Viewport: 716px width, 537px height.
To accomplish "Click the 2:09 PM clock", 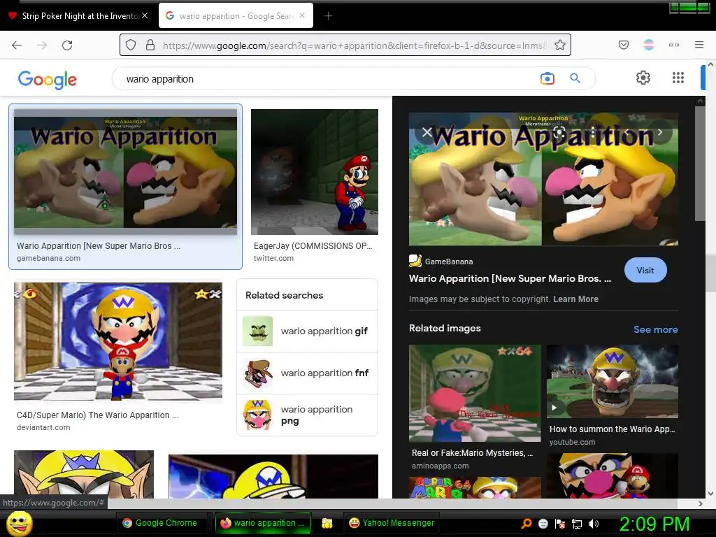I will [654, 523].
